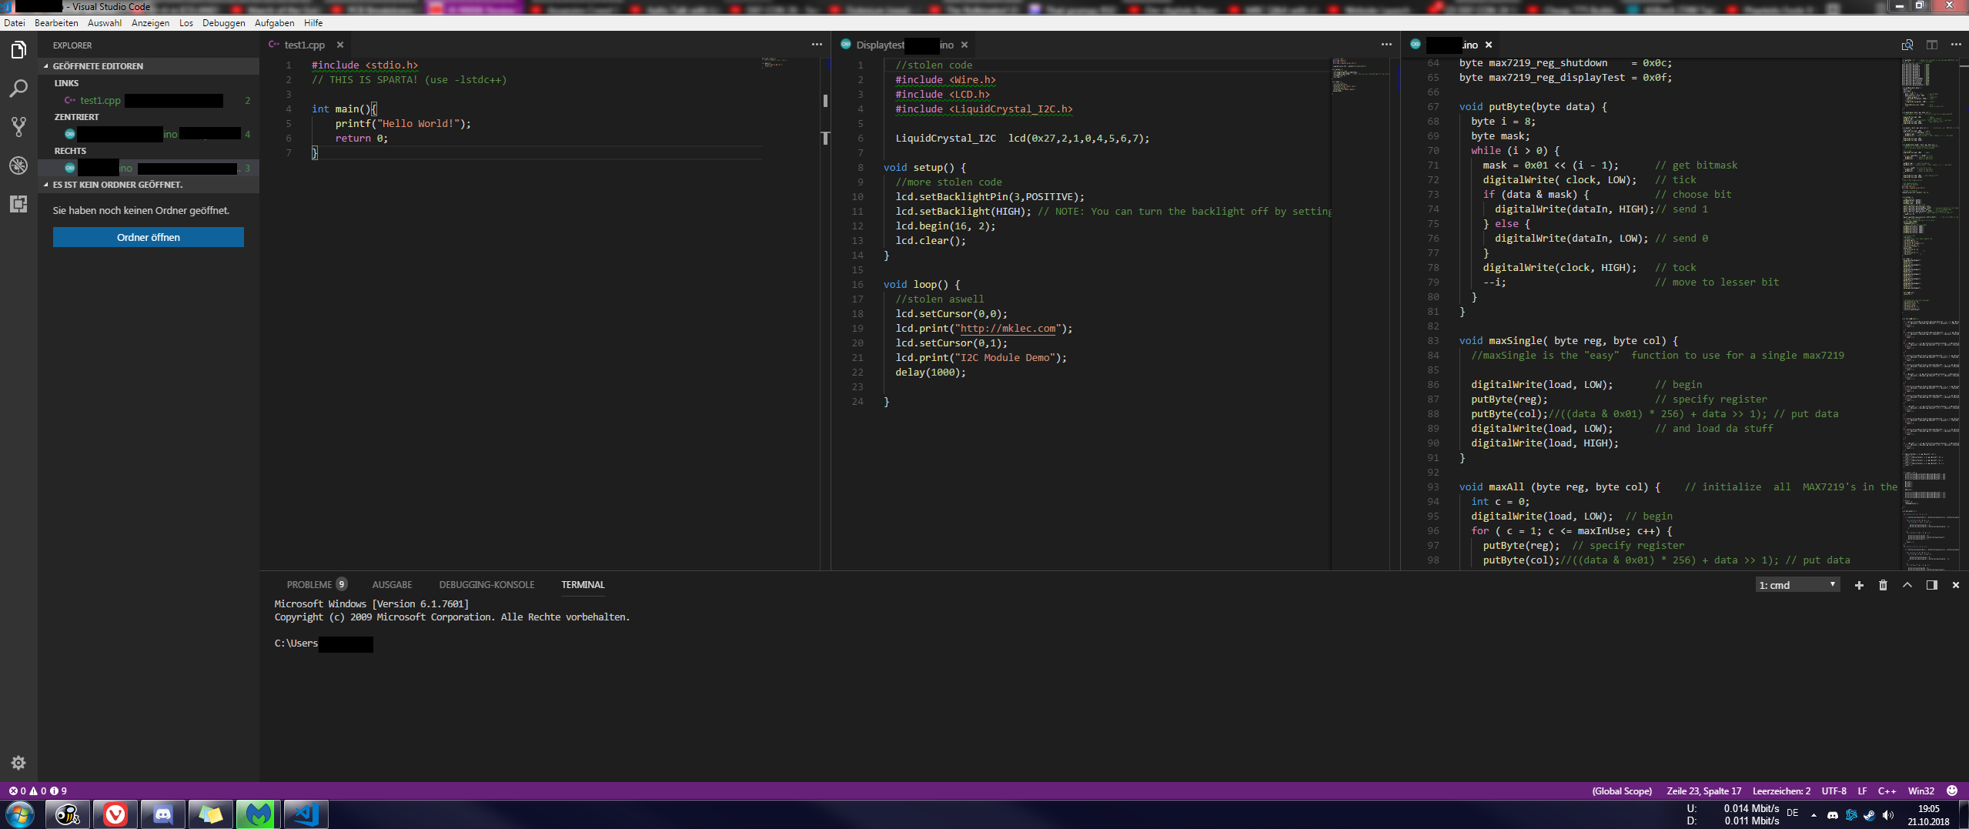Open the Search view in activity bar
1969x829 pixels.
tap(18, 89)
